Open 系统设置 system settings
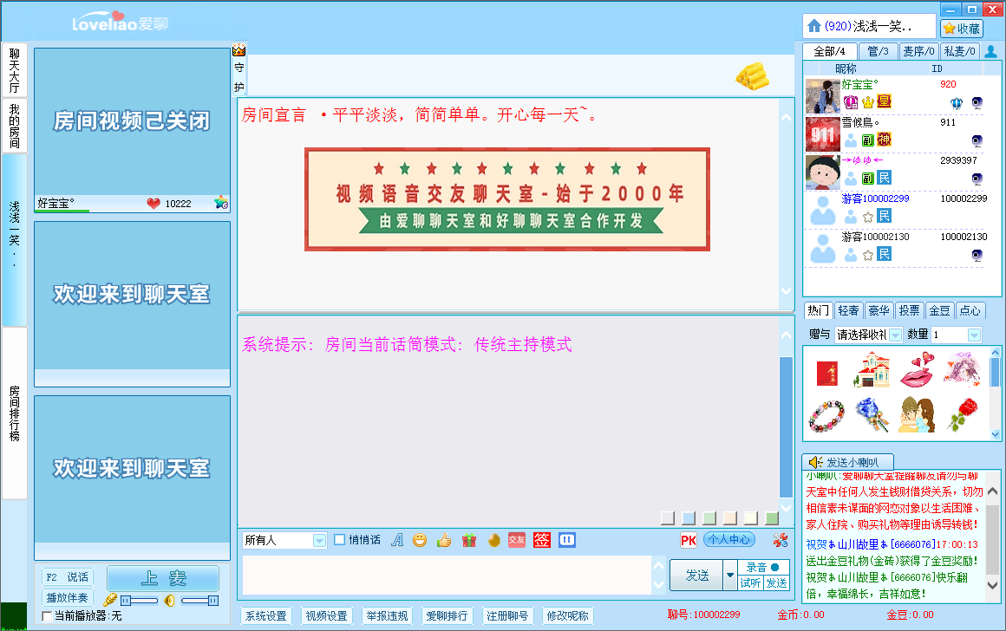This screenshot has height=631, width=1006. click(266, 616)
